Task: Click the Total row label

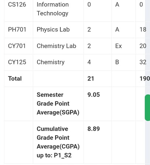Action: (x=15, y=79)
